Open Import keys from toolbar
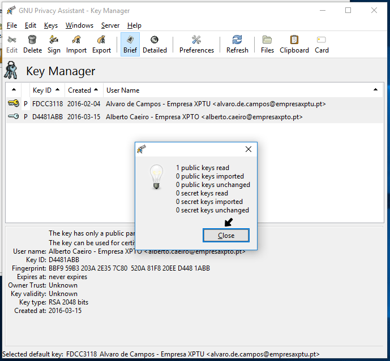The height and width of the screenshot is (361, 390). pos(76,45)
